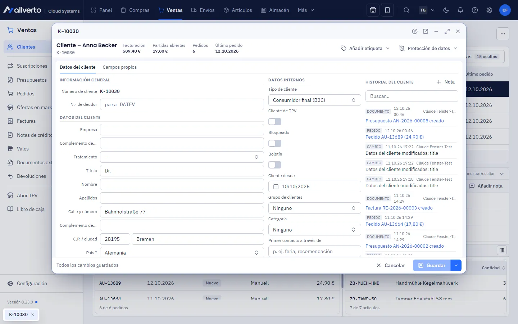Open settings gear in top bar

click(489, 10)
